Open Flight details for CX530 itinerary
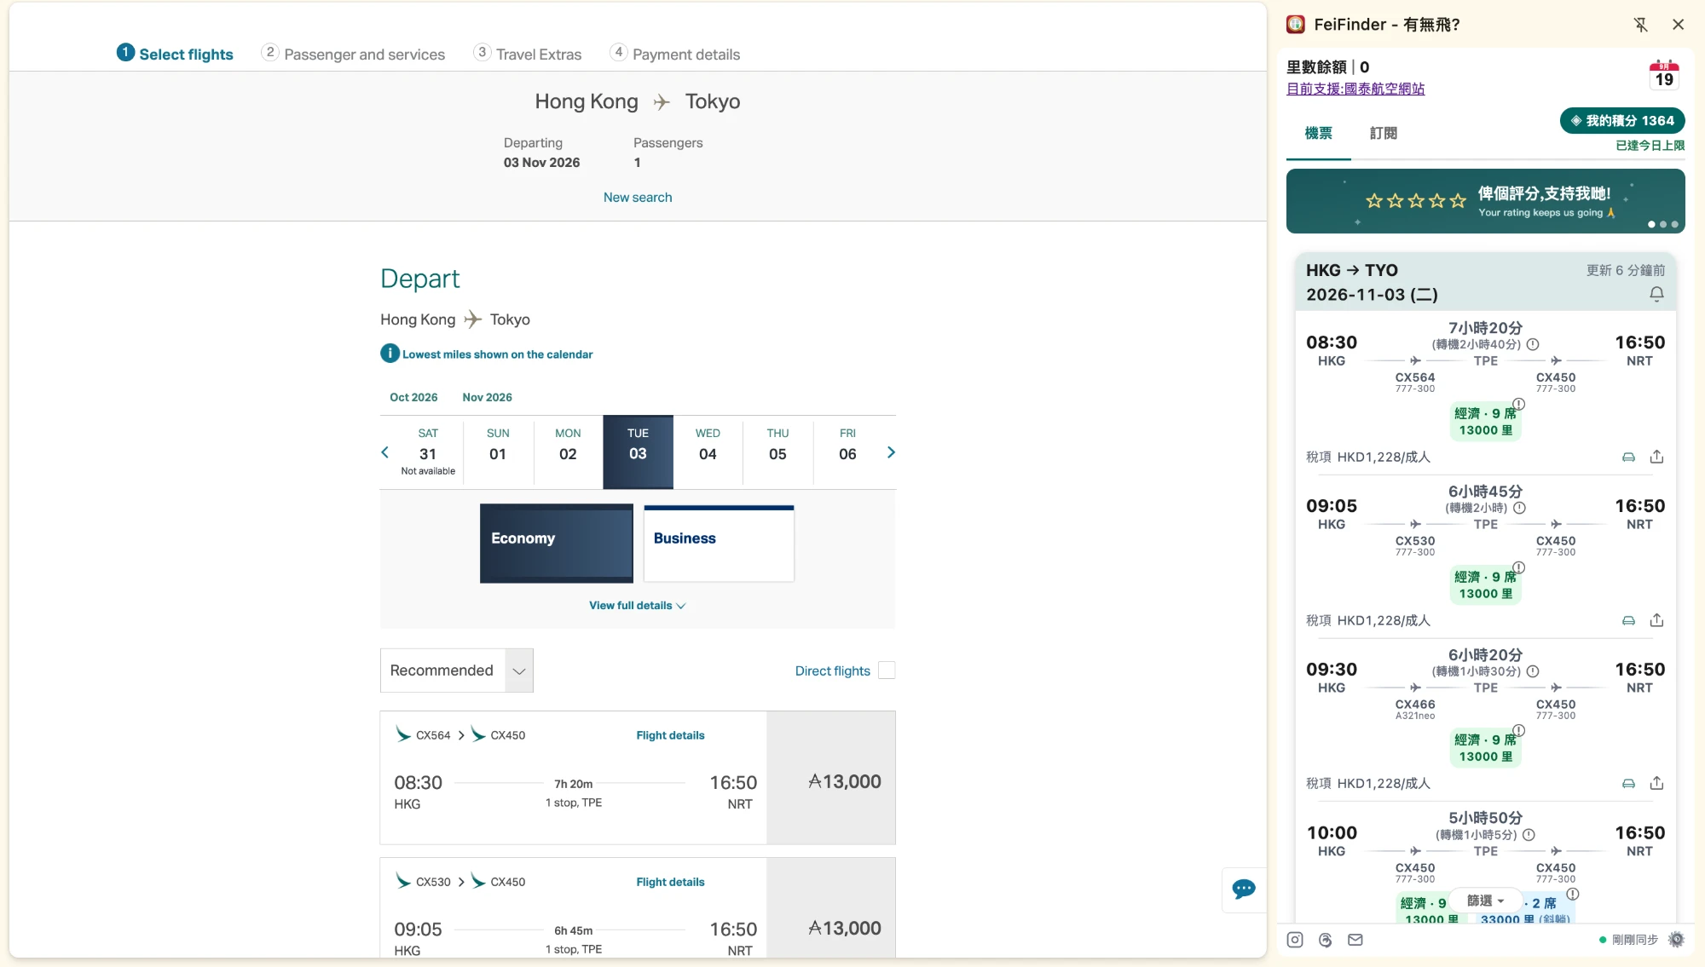 point(670,882)
